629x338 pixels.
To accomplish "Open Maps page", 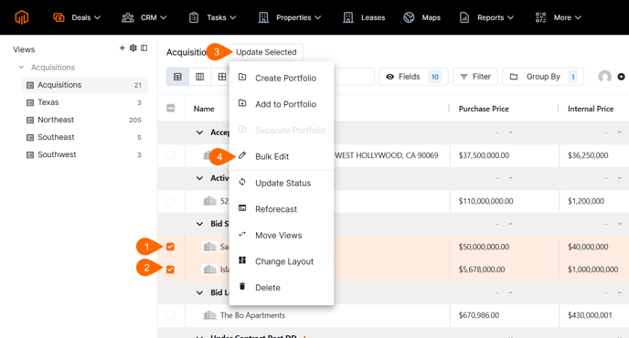I will coord(422,17).
